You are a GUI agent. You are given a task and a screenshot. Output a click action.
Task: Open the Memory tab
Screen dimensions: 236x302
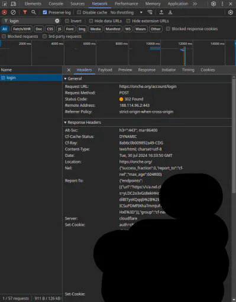point(153,4)
